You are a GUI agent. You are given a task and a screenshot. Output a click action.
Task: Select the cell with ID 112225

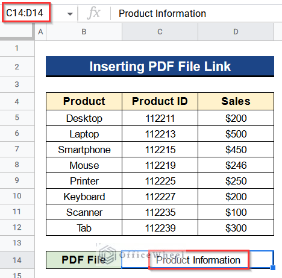pos(160,181)
